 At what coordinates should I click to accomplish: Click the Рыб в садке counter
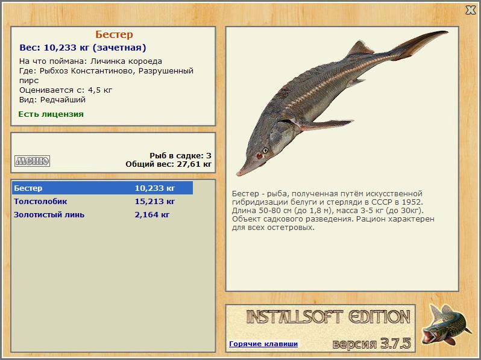(180, 156)
